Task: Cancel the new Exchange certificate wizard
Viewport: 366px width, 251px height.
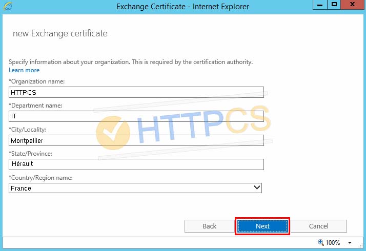Action: (x=318, y=226)
